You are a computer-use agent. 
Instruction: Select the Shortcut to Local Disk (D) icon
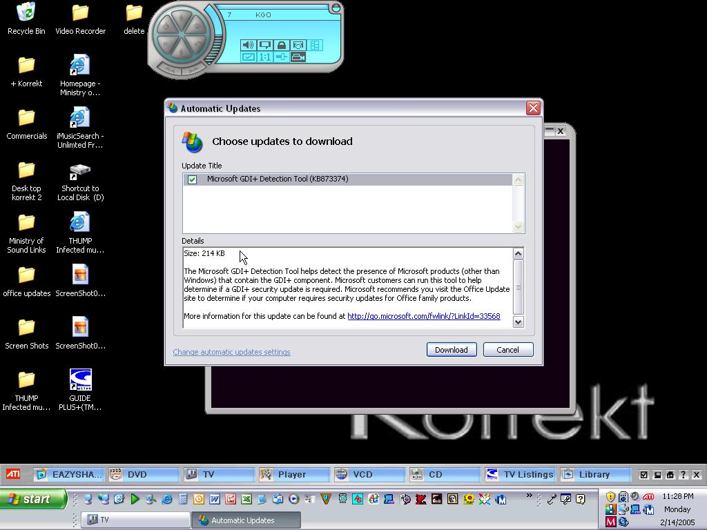tap(80, 182)
